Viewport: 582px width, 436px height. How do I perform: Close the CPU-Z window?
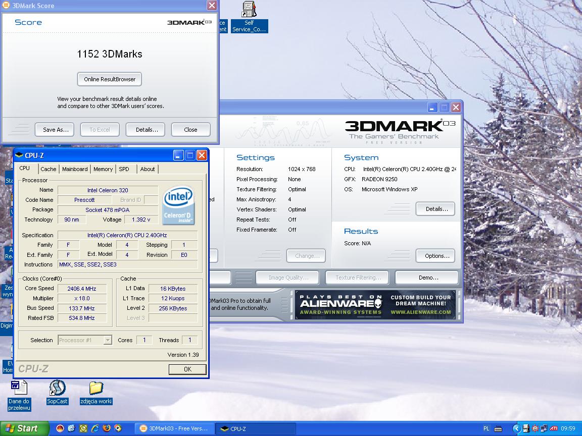[x=202, y=155]
